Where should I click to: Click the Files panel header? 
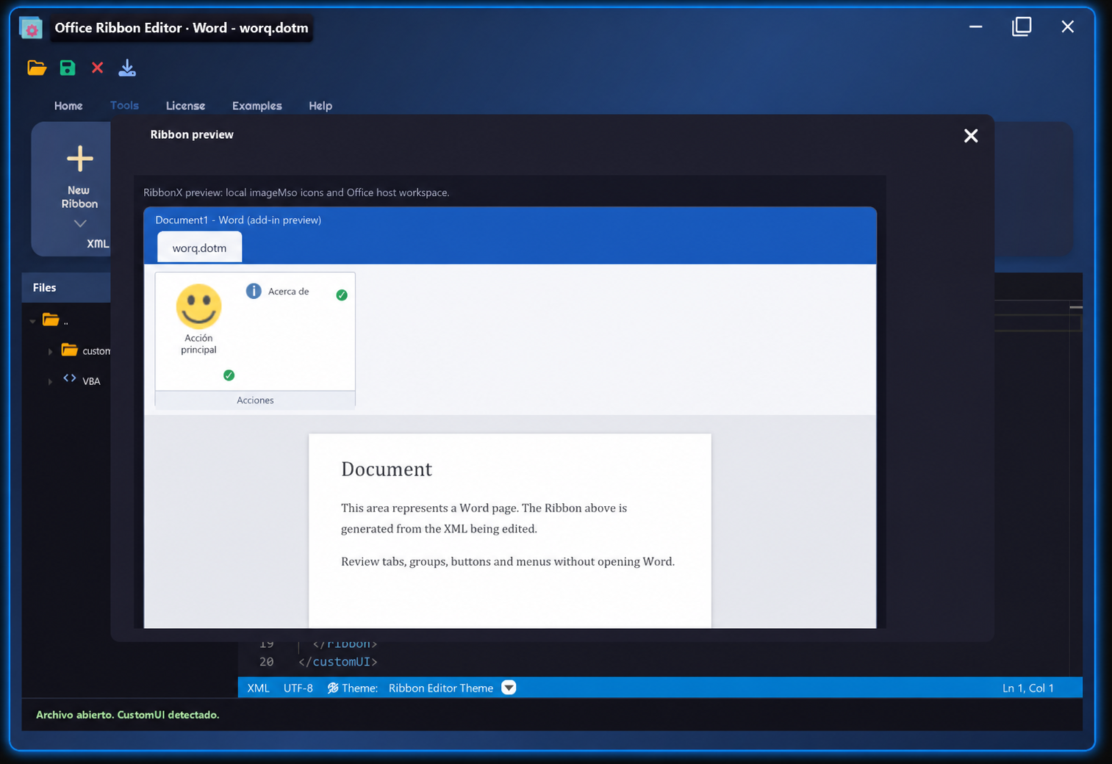[66, 287]
